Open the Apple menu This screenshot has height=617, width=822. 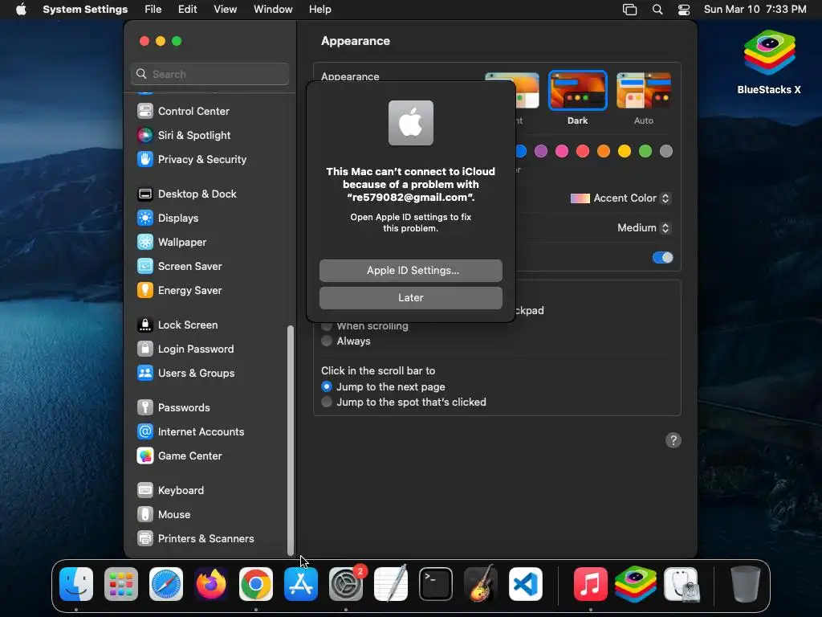point(21,10)
